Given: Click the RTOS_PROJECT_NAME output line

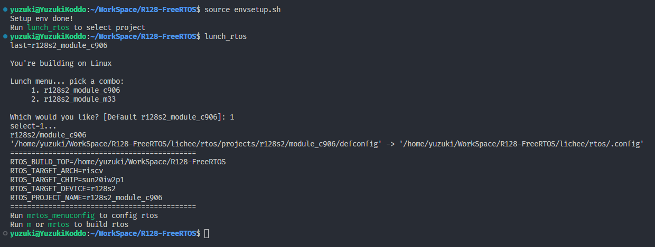Looking at the screenshot, I should tap(86, 197).
